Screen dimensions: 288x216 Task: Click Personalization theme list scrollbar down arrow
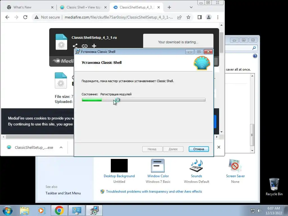[252, 151]
